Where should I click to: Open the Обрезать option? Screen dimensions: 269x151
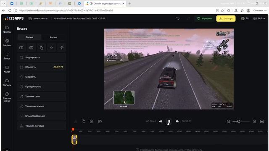coord(42,67)
